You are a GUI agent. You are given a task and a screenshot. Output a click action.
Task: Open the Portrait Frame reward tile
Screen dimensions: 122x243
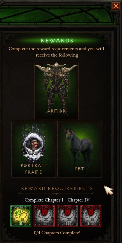pos(34,149)
